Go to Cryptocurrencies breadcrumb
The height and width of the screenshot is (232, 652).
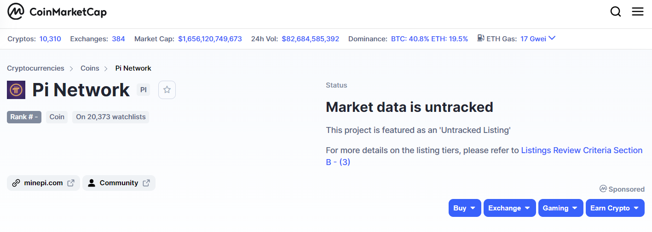35,68
